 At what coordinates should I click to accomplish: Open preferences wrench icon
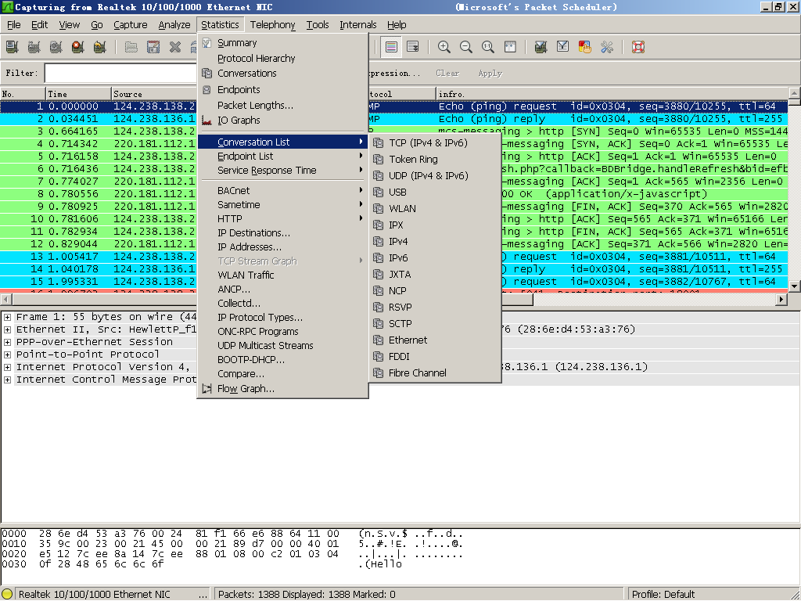click(x=607, y=47)
